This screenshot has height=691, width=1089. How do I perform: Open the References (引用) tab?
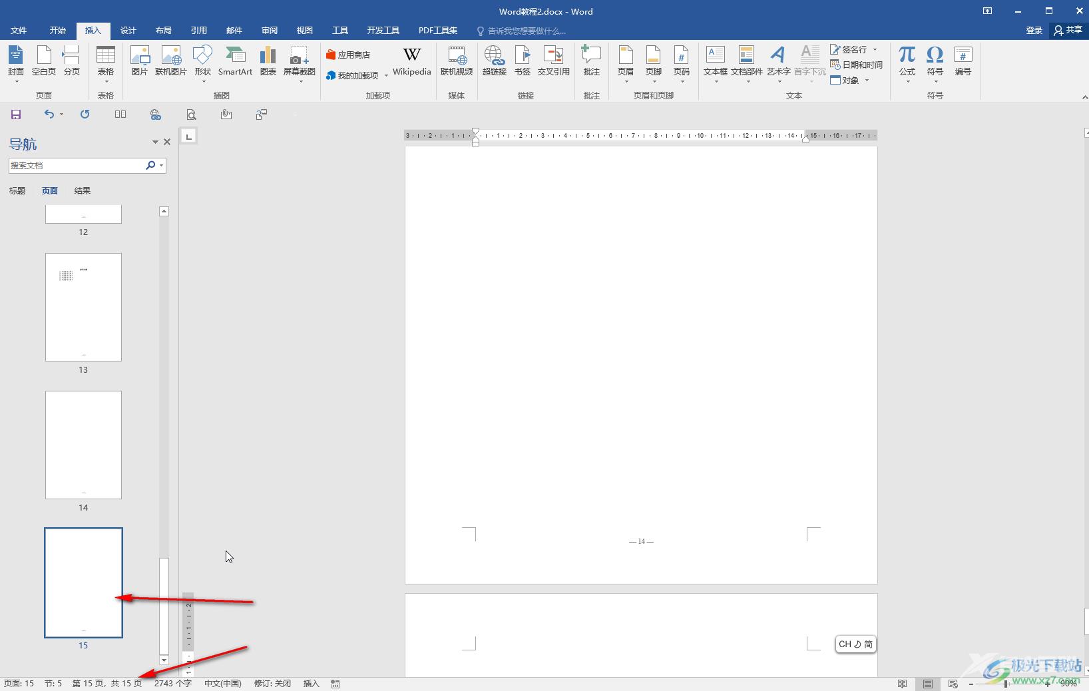199,30
